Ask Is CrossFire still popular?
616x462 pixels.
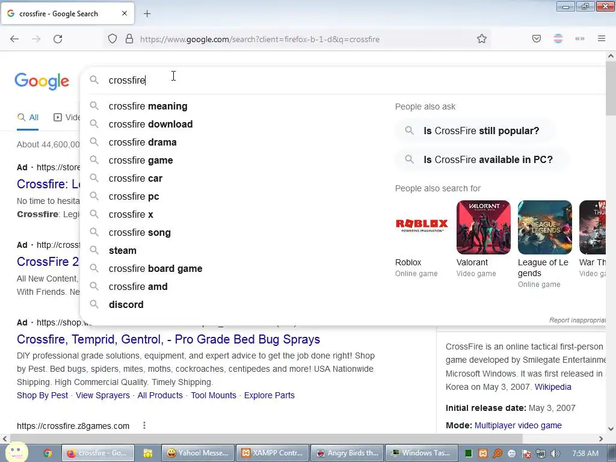click(475, 131)
